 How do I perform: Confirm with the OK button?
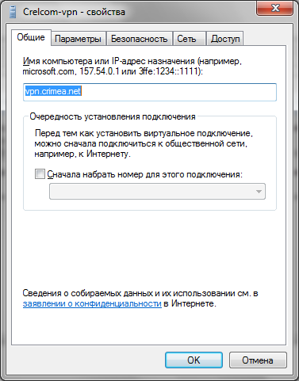(194, 360)
